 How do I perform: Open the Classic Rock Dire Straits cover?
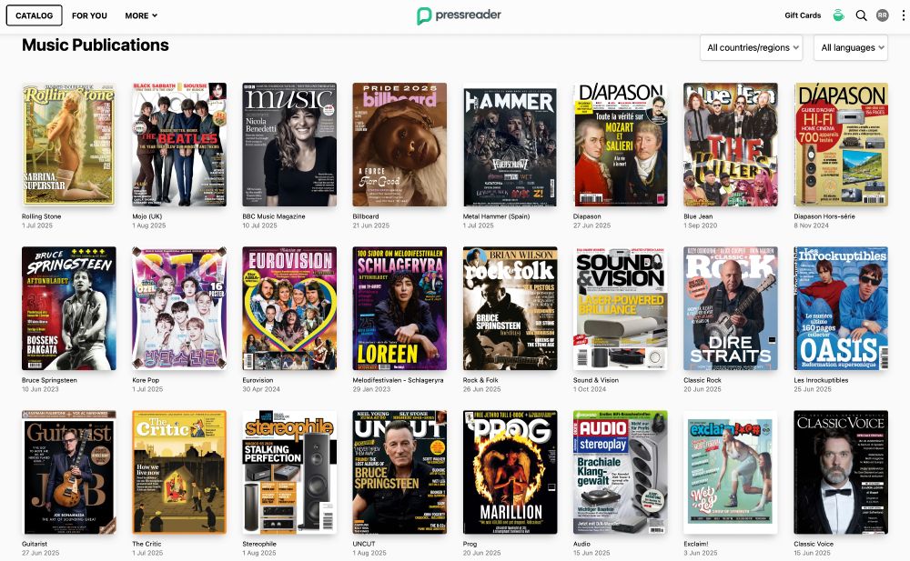point(731,308)
